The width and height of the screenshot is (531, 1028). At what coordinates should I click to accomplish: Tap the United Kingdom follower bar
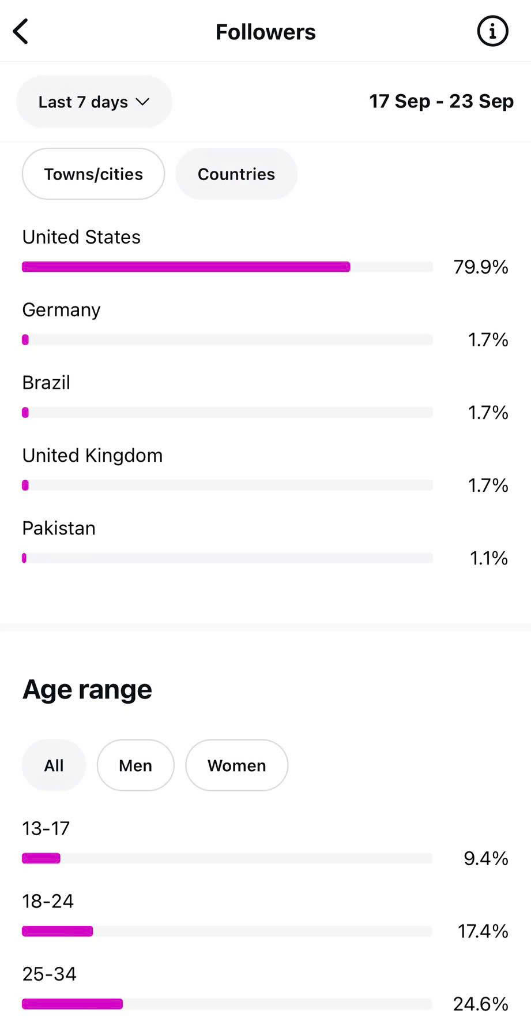pyautogui.click(x=227, y=485)
